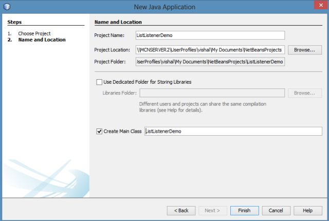Click the Name and Location heading
The image size is (329, 221).
click(118, 22)
